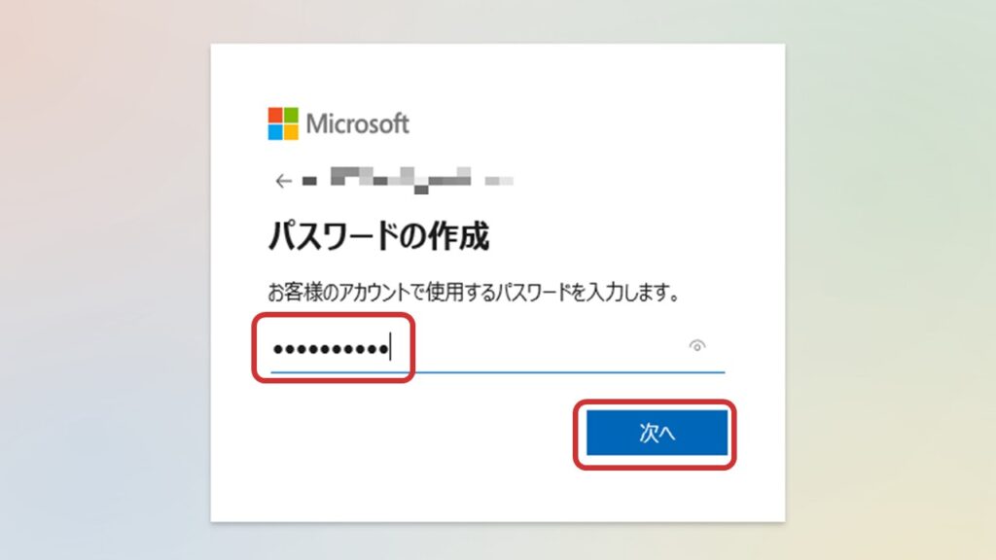Focus the password input field
Image resolution: width=996 pixels, height=560 pixels.
pos(497,348)
